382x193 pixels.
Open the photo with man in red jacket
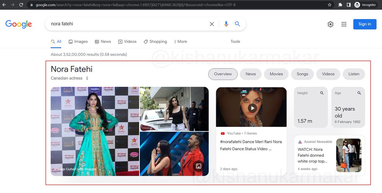click(174, 154)
